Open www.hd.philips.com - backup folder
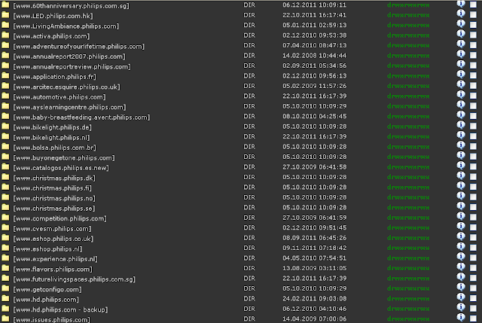 click(x=60, y=309)
